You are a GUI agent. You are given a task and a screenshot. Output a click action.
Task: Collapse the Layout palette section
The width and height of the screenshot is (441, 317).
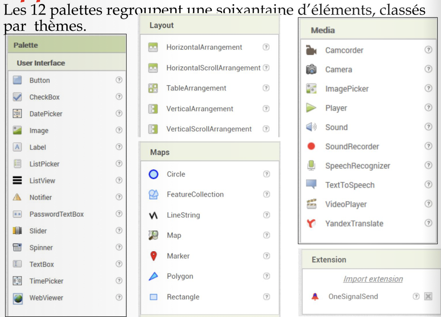coord(162,25)
